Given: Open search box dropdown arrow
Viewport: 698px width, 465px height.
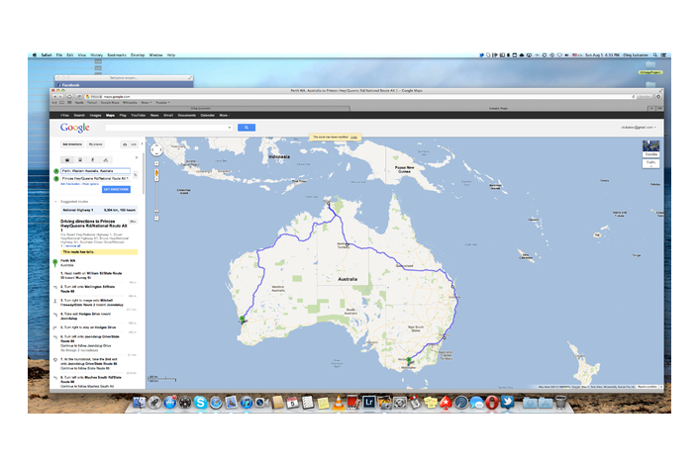Looking at the screenshot, I should coord(230,128).
